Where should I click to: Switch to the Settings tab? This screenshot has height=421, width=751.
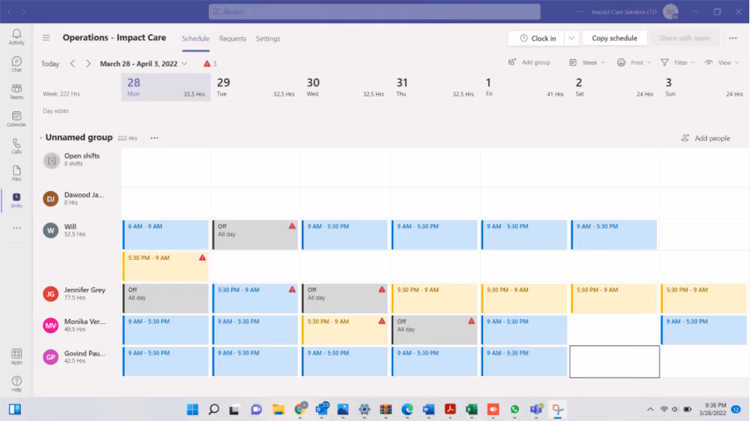pos(268,38)
